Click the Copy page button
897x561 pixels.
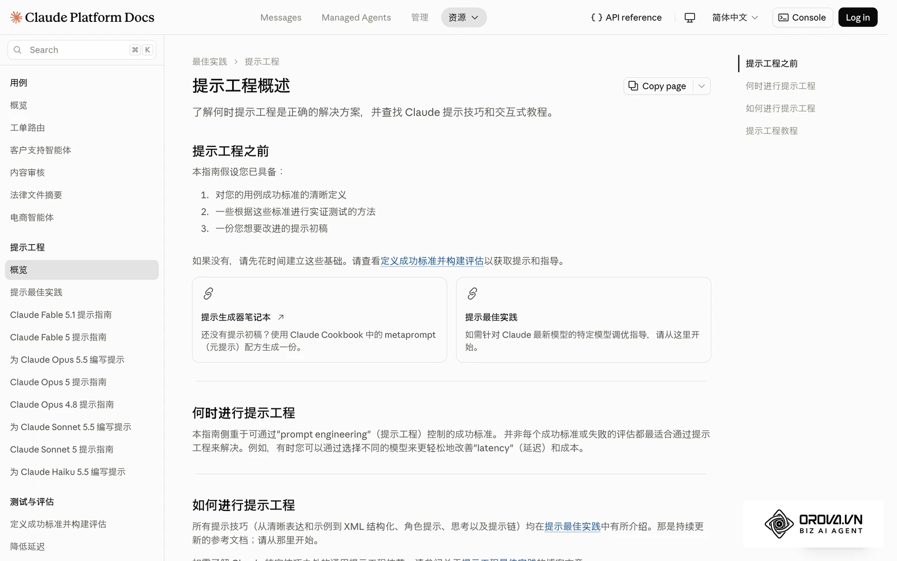click(x=658, y=86)
